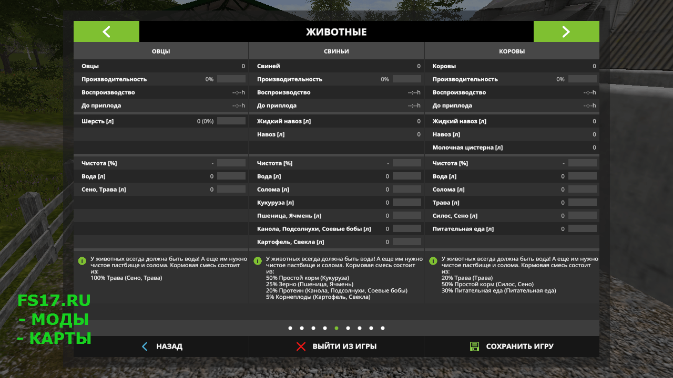The image size is (673, 378).
Task: Click pigs Производительность progress bar
Action: (407, 79)
